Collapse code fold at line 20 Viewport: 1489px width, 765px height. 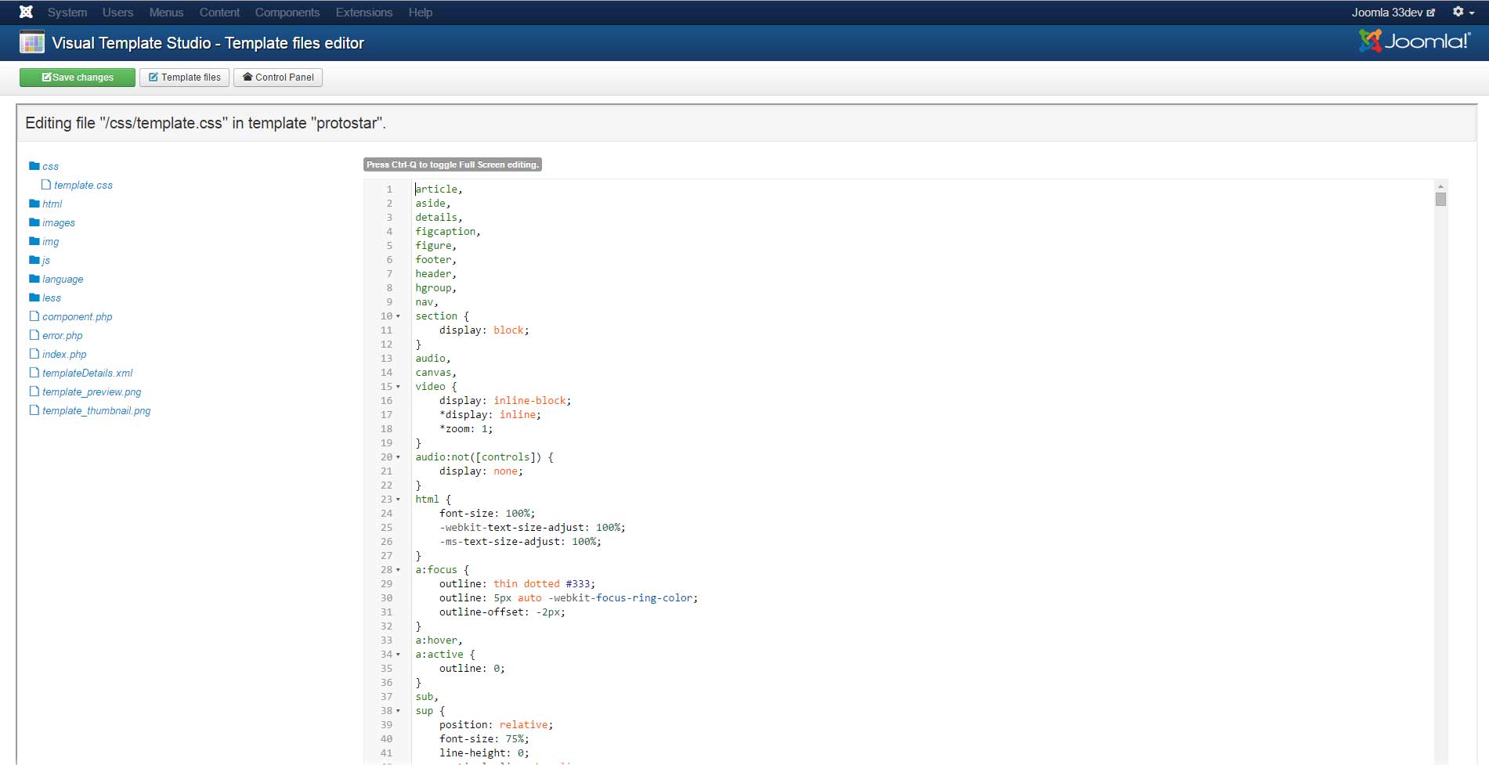click(x=398, y=457)
